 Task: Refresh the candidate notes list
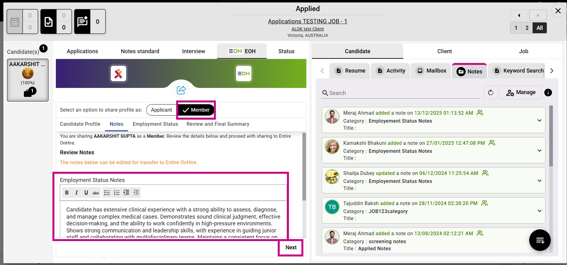pos(491,93)
